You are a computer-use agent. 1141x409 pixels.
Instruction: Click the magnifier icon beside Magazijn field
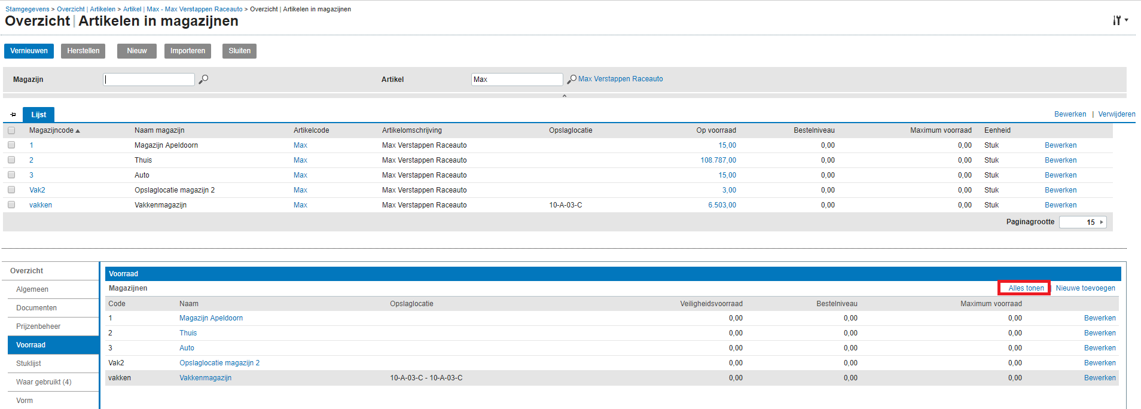click(x=203, y=79)
